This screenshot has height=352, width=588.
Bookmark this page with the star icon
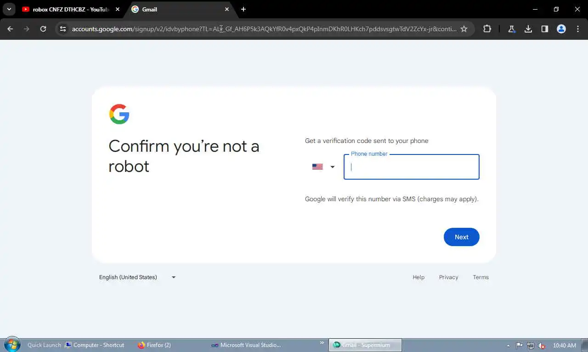[x=464, y=29]
